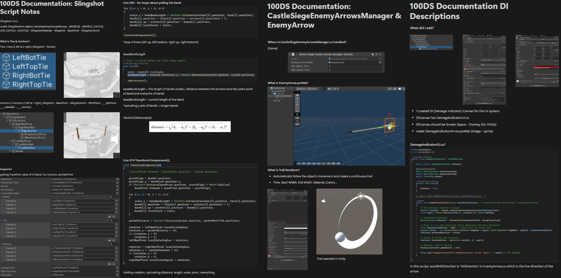Select the Scale tool in EnemyArrow scene toolbar
The height and width of the screenshot is (278, 561).
click(x=297, y=105)
